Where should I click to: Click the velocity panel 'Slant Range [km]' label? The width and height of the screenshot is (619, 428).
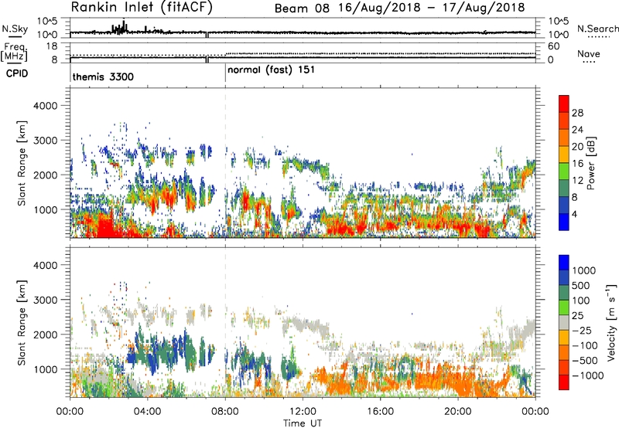pos(22,322)
